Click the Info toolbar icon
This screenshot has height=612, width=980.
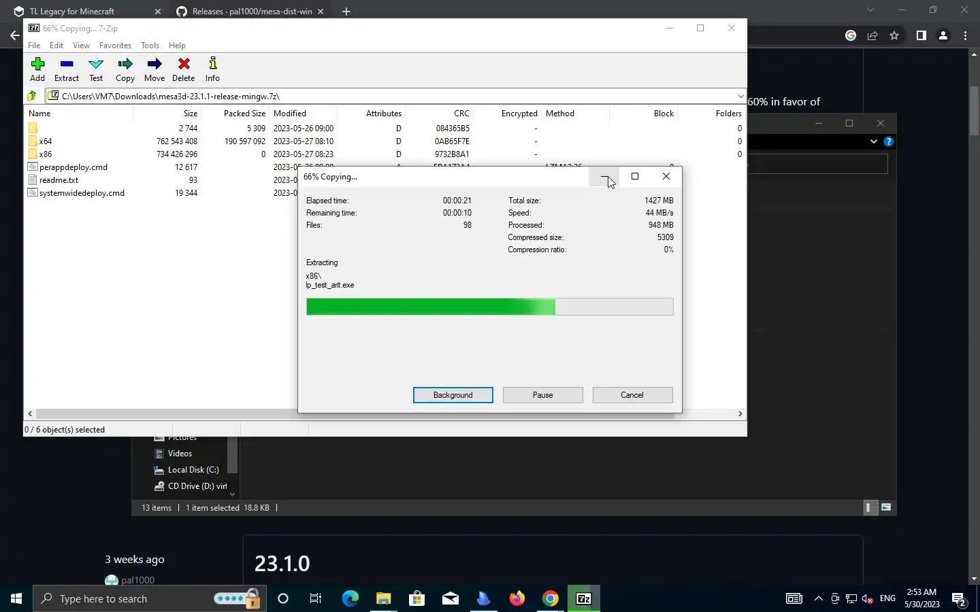pyautogui.click(x=212, y=69)
